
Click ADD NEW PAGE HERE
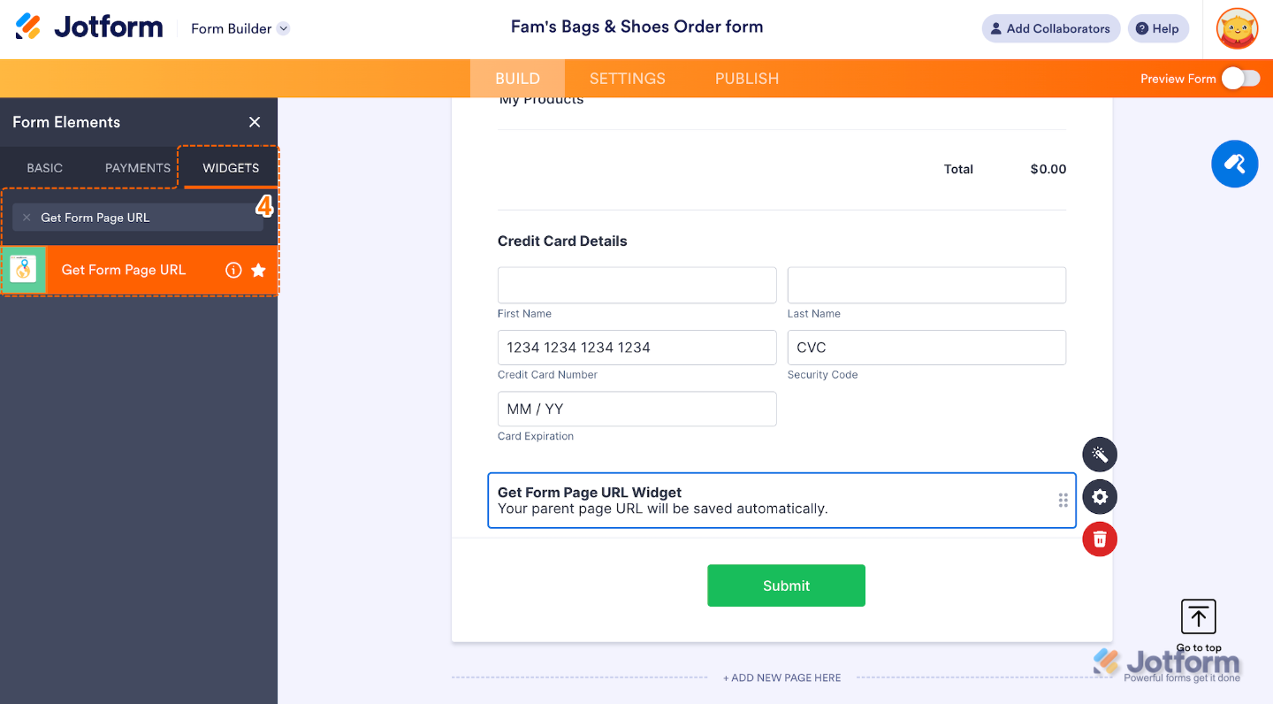781,677
